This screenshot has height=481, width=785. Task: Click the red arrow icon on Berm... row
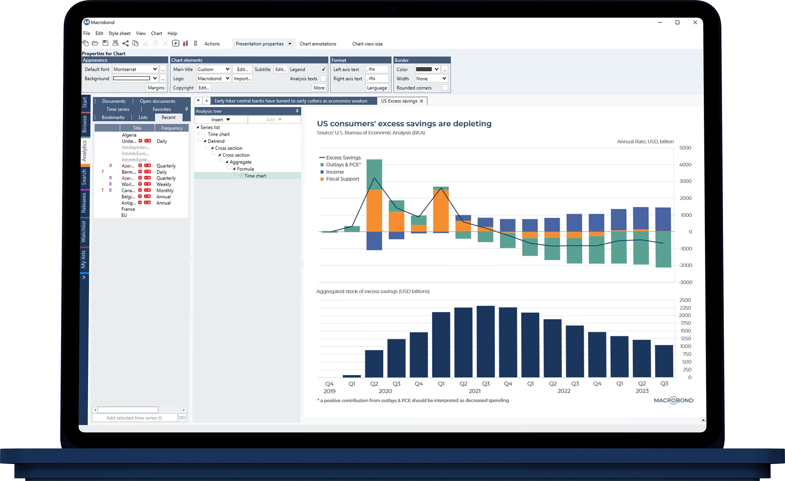pos(147,172)
